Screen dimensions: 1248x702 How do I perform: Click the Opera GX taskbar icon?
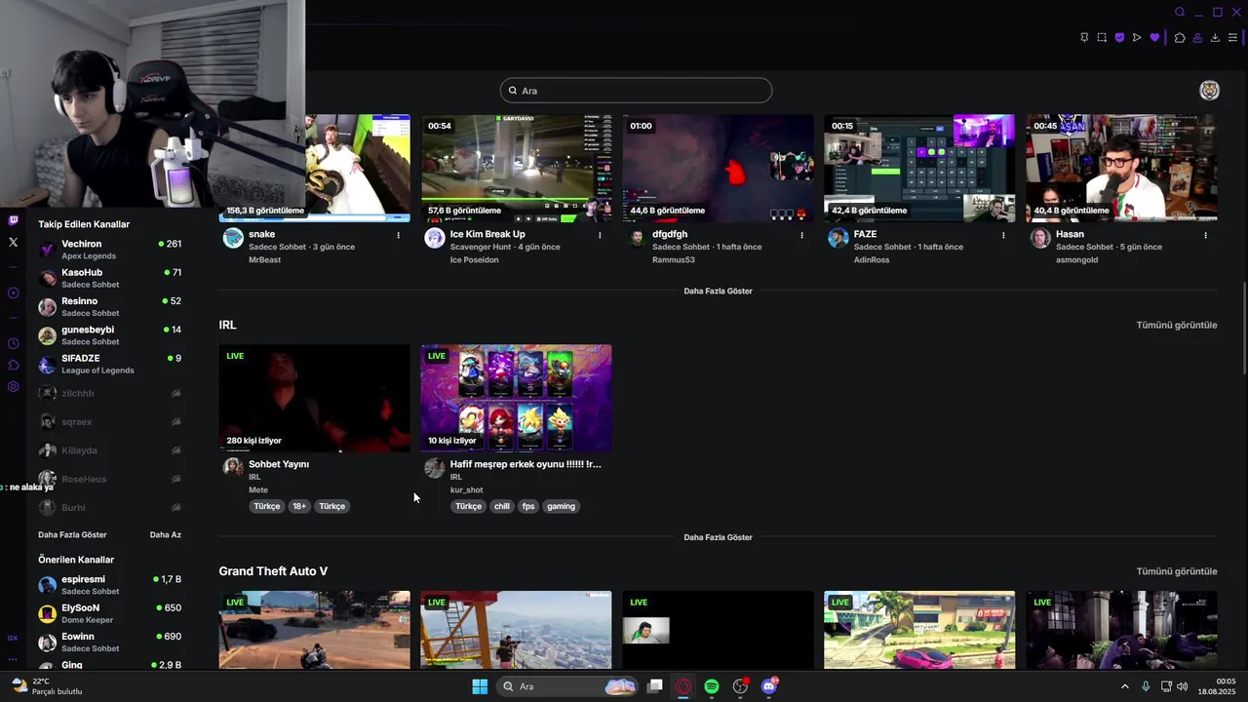[x=683, y=686]
